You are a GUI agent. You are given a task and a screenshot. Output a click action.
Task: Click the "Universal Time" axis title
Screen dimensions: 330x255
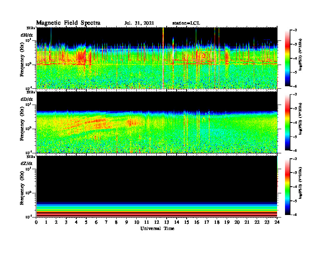coord(157,228)
